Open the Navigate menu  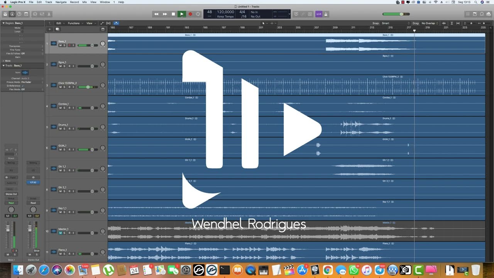point(61,2)
